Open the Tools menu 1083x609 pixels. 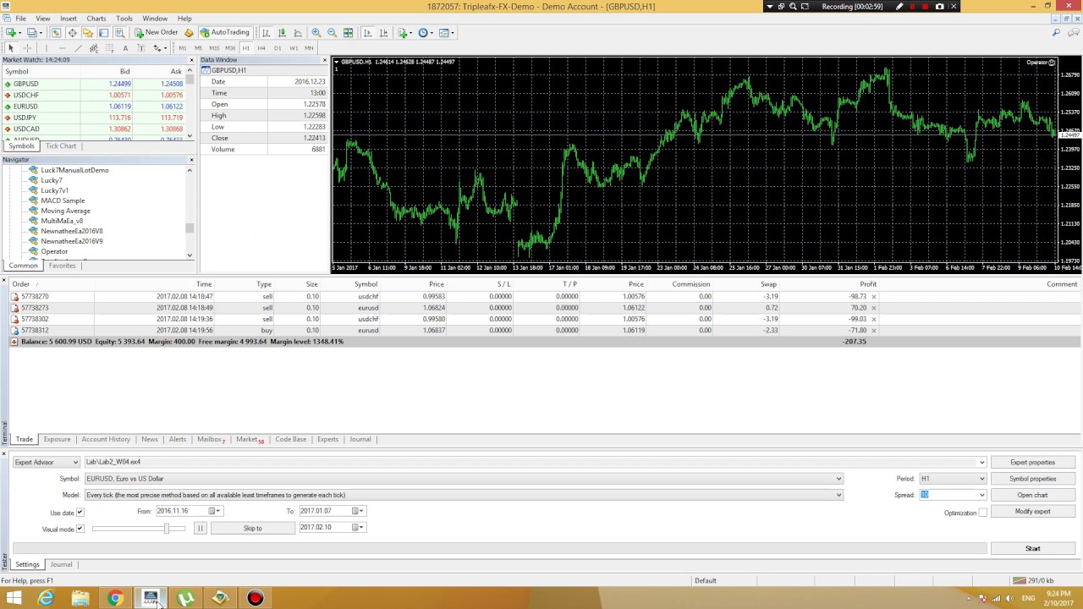click(x=124, y=18)
